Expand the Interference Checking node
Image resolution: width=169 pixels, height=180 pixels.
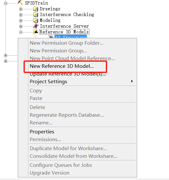21,15
